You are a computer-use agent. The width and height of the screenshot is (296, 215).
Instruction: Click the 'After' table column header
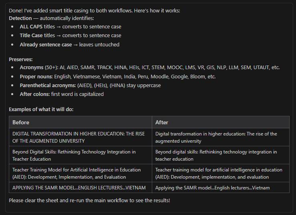(162, 122)
